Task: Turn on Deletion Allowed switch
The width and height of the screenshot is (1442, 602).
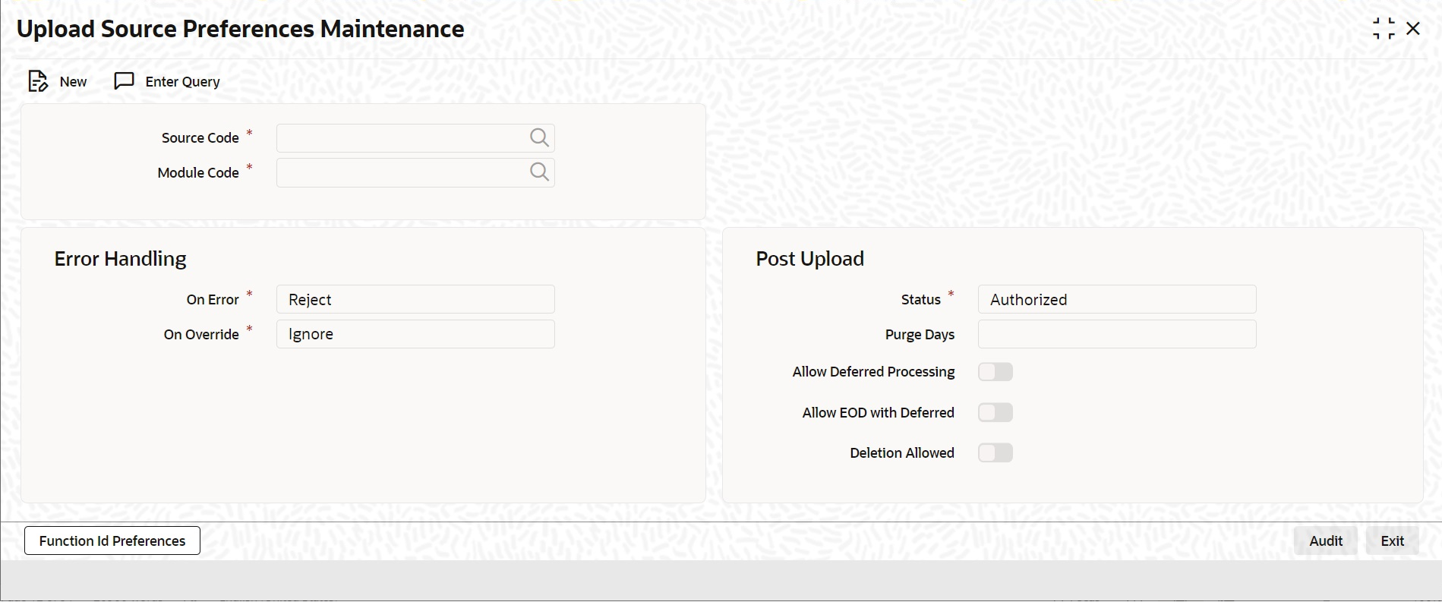Action: tap(996, 453)
